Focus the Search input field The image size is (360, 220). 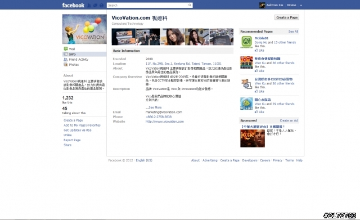tap(147, 5)
